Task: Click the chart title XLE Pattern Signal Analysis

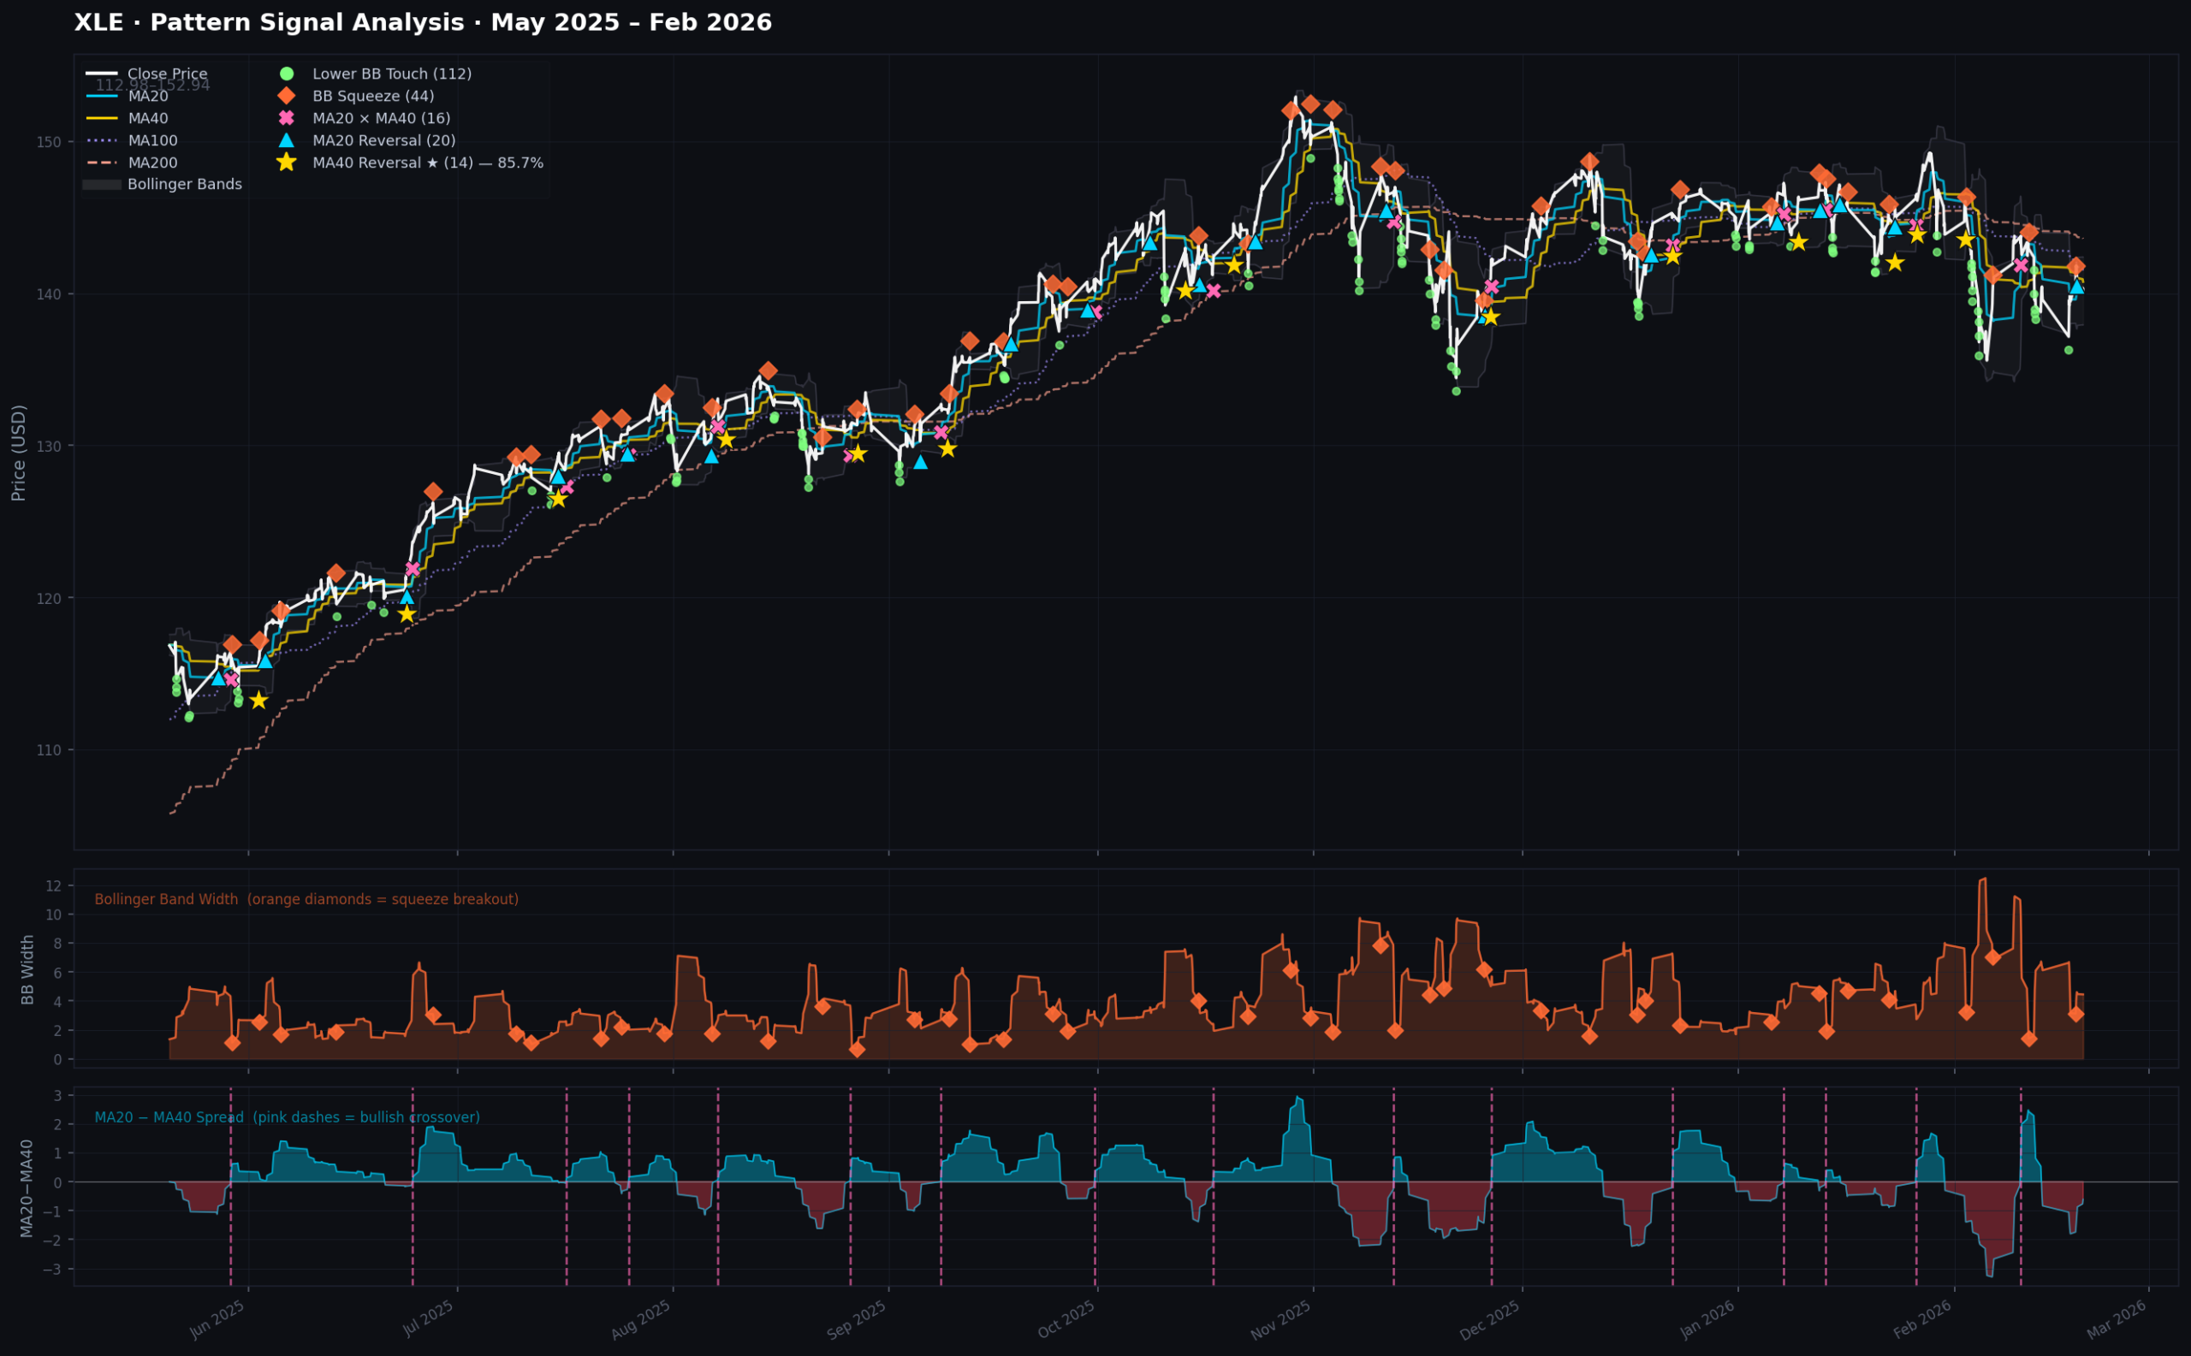Action: point(423,23)
